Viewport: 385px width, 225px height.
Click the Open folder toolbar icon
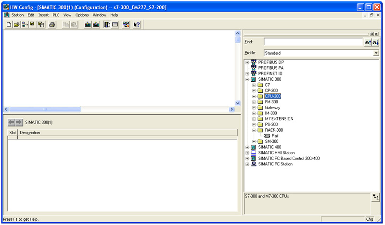17,25
